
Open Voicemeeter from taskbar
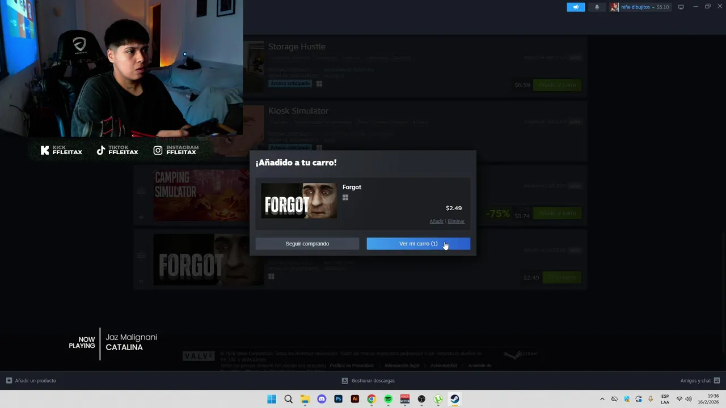click(405, 399)
